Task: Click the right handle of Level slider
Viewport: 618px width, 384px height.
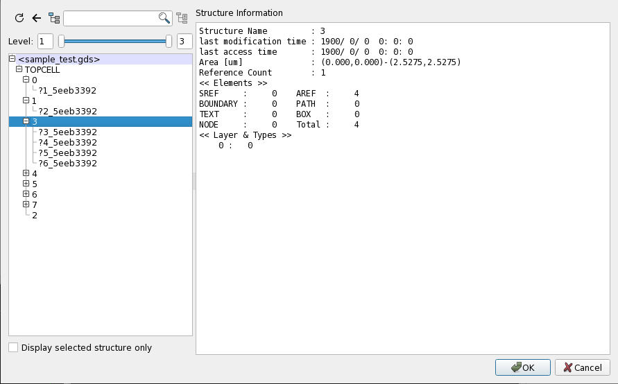Action: tap(169, 42)
